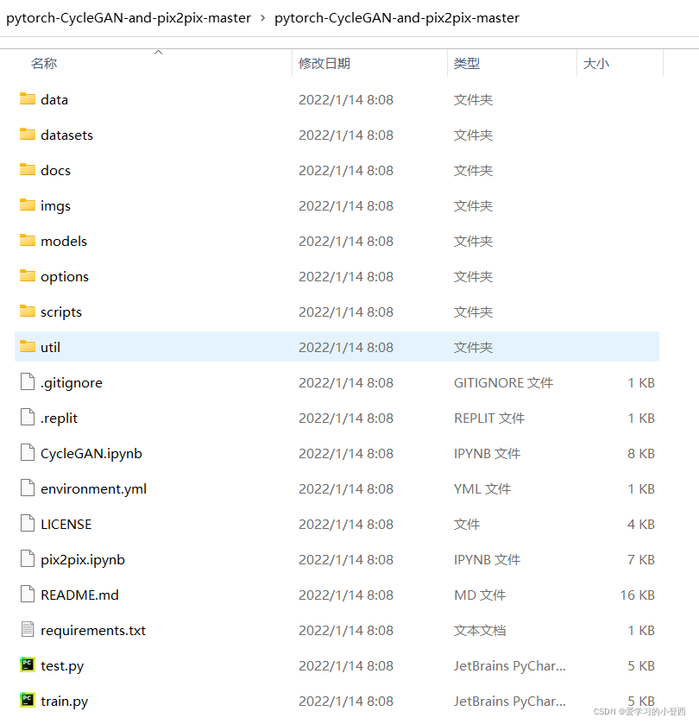Sort by the 名称 column header
This screenshot has height=724, width=699.
tap(44, 63)
